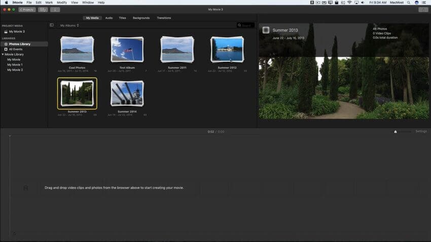
Task: Click the Summer 2013 title in viewer
Action: 285,30
